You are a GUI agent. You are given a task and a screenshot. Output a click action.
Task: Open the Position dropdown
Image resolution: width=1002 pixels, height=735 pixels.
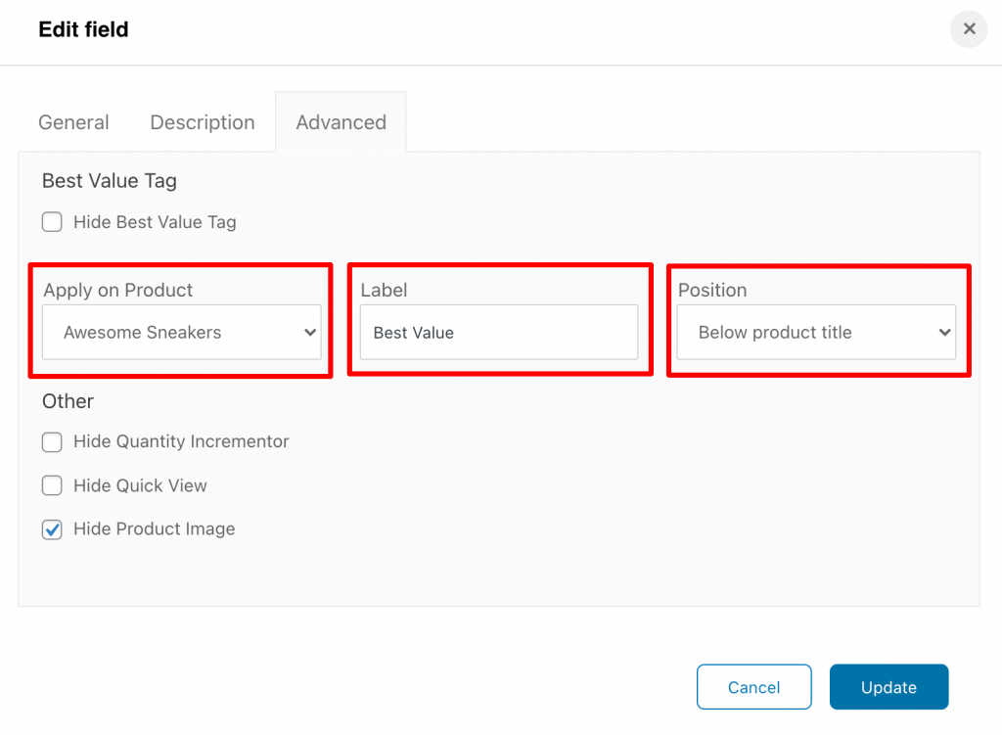tap(816, 333)
